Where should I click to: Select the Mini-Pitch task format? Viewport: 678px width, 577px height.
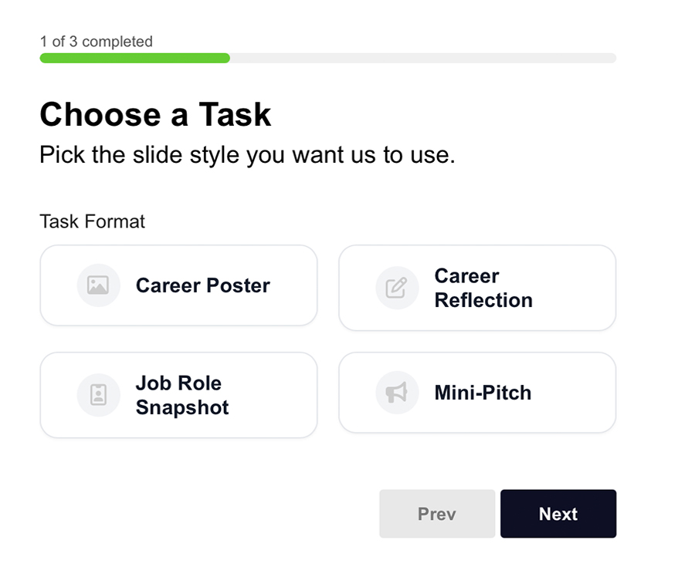coord(476,393)
